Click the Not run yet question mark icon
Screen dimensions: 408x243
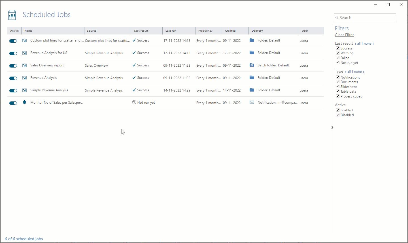pos(134,102)
